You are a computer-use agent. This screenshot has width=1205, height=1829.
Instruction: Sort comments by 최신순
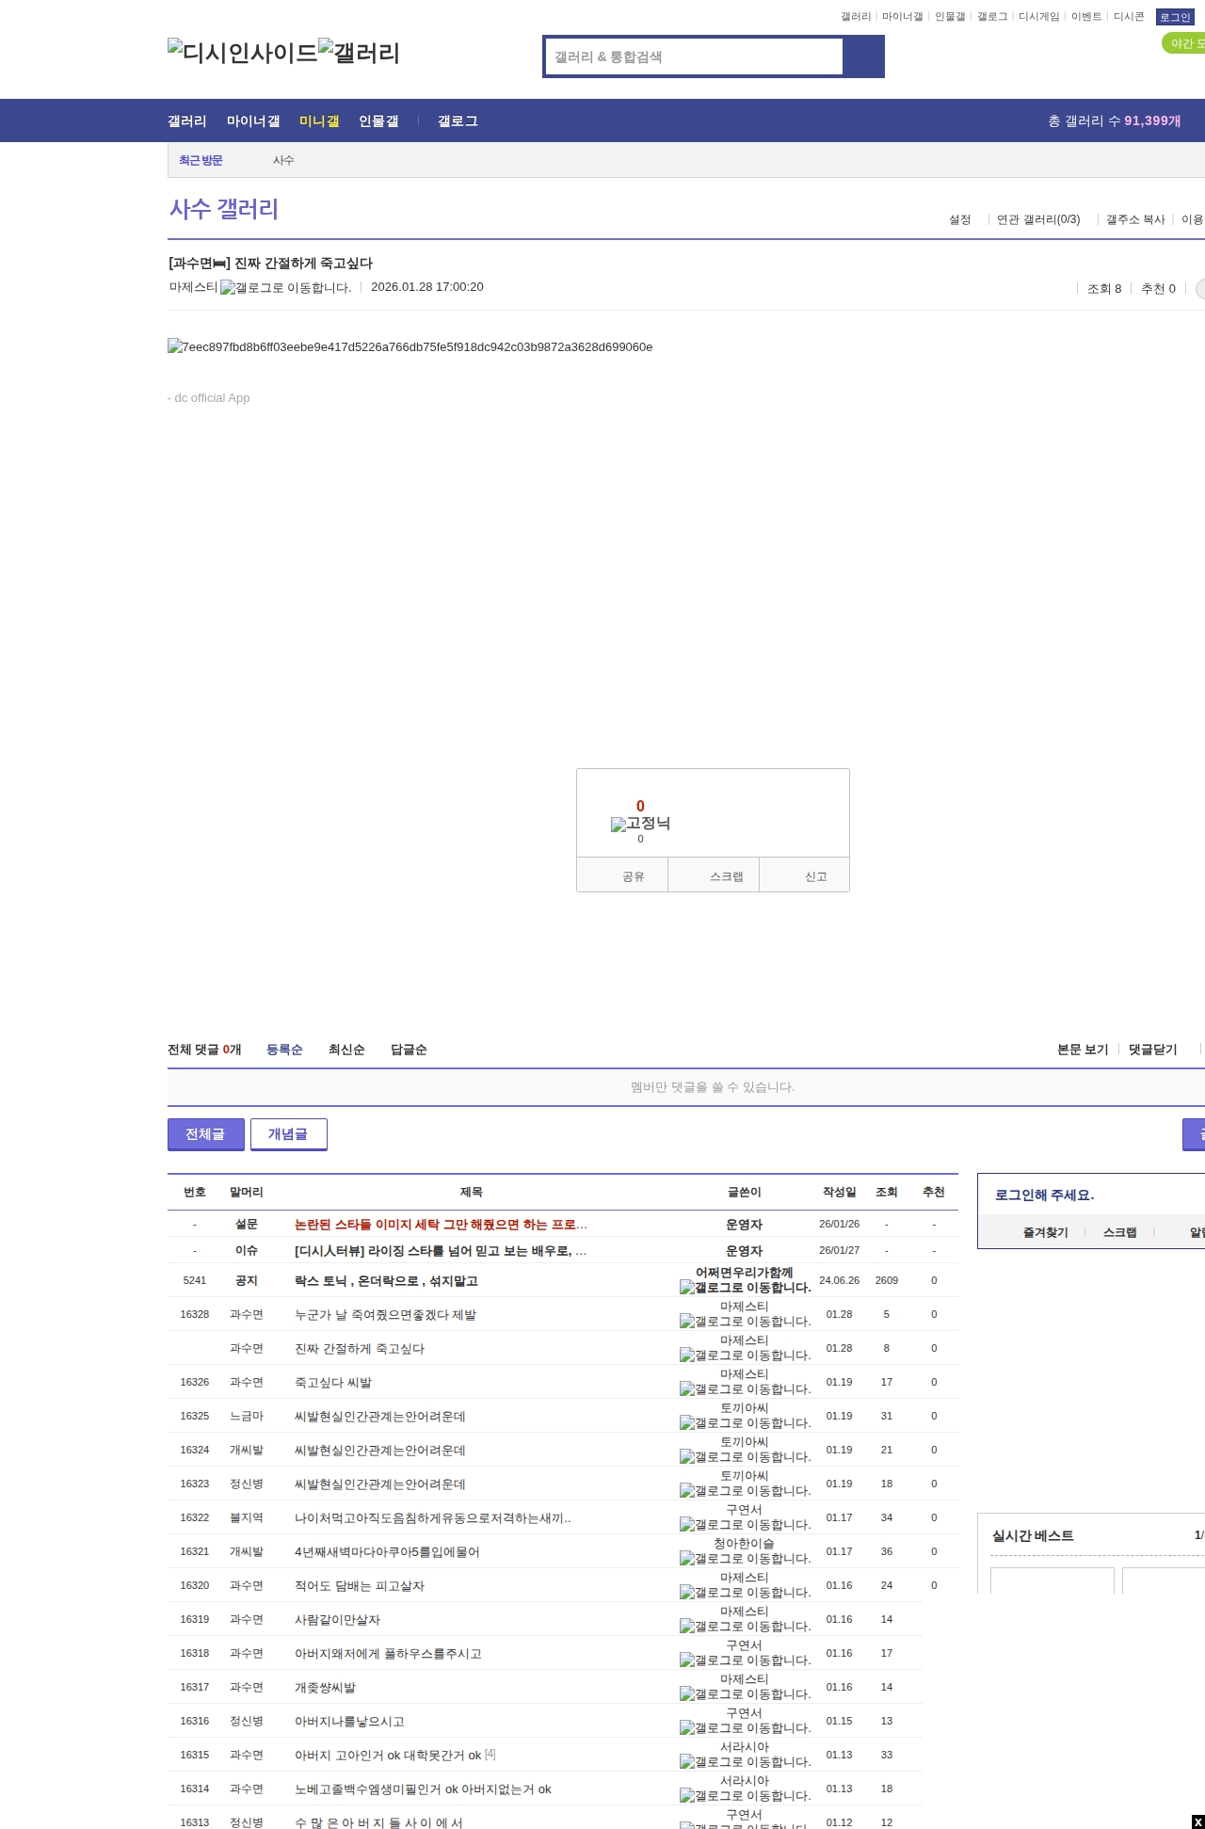346,1050
